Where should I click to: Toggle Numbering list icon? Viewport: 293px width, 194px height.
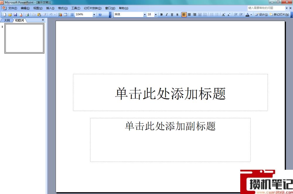(x=212, y=15)
